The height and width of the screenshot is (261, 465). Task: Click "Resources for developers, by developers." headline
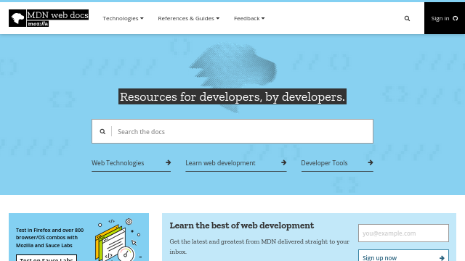pyautogui.click(x=232, y=96)
